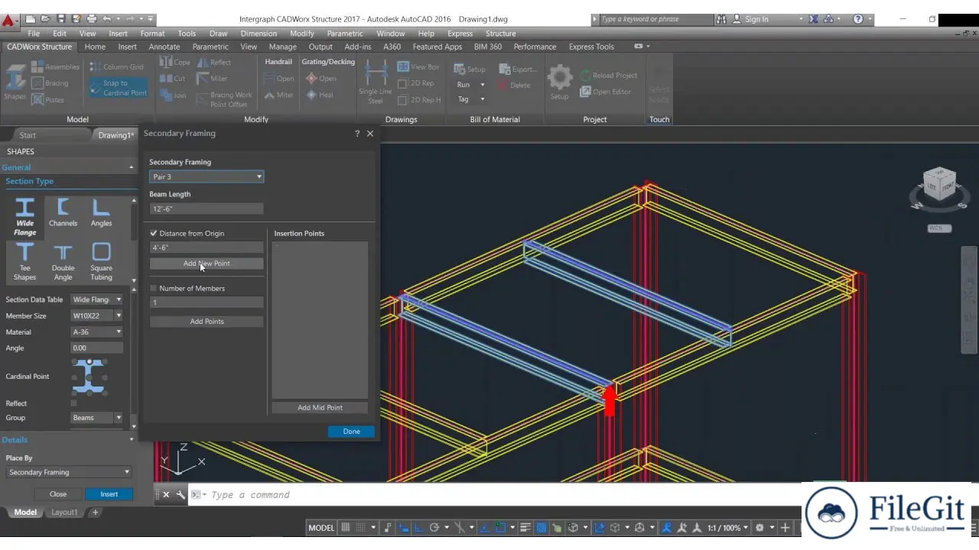This screenshot has width=979, height=550.
Task: Switch to the Annotate ribbon tab
Action: [164, 47]
